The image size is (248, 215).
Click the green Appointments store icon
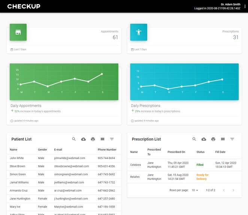click(x=18, y=32)
